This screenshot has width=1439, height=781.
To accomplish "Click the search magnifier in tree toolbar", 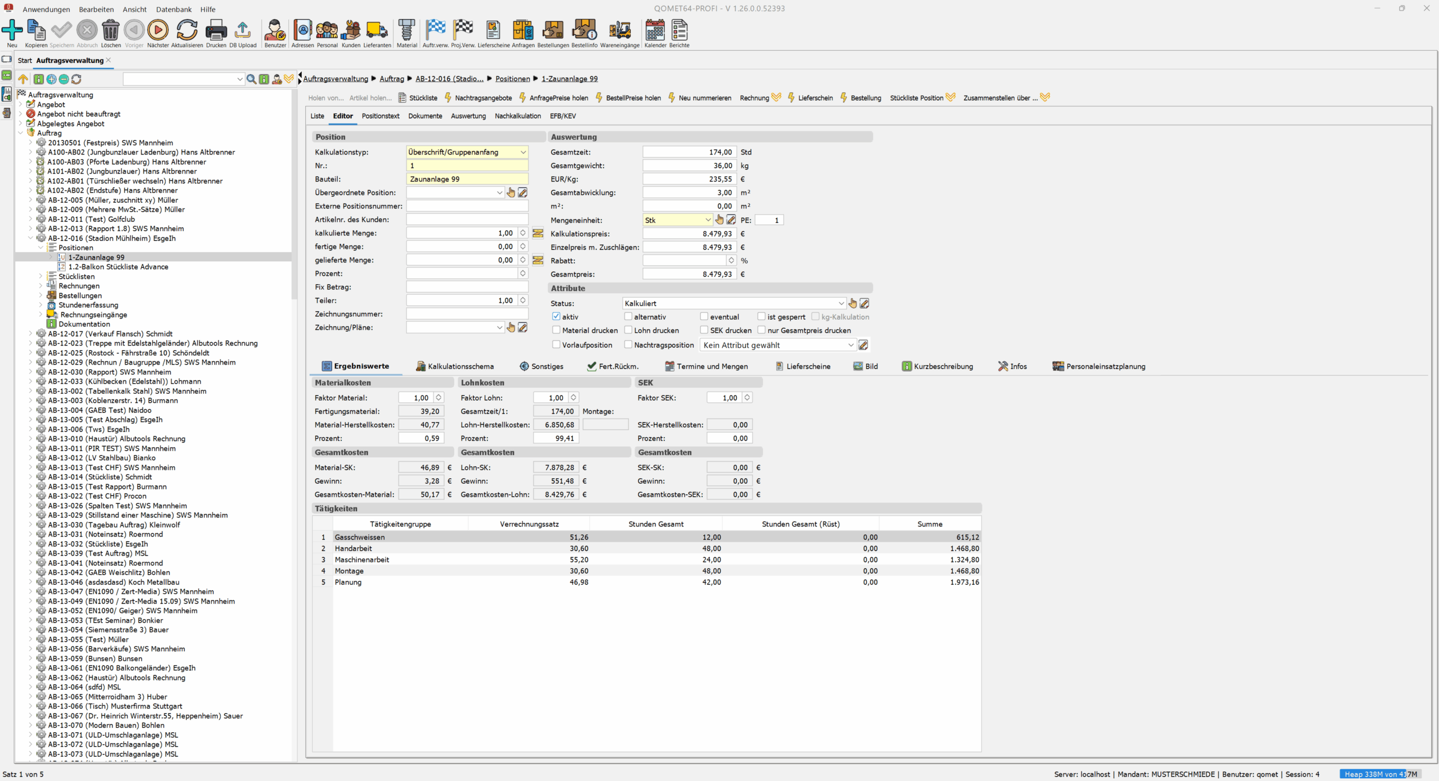I will coord(251,79).
